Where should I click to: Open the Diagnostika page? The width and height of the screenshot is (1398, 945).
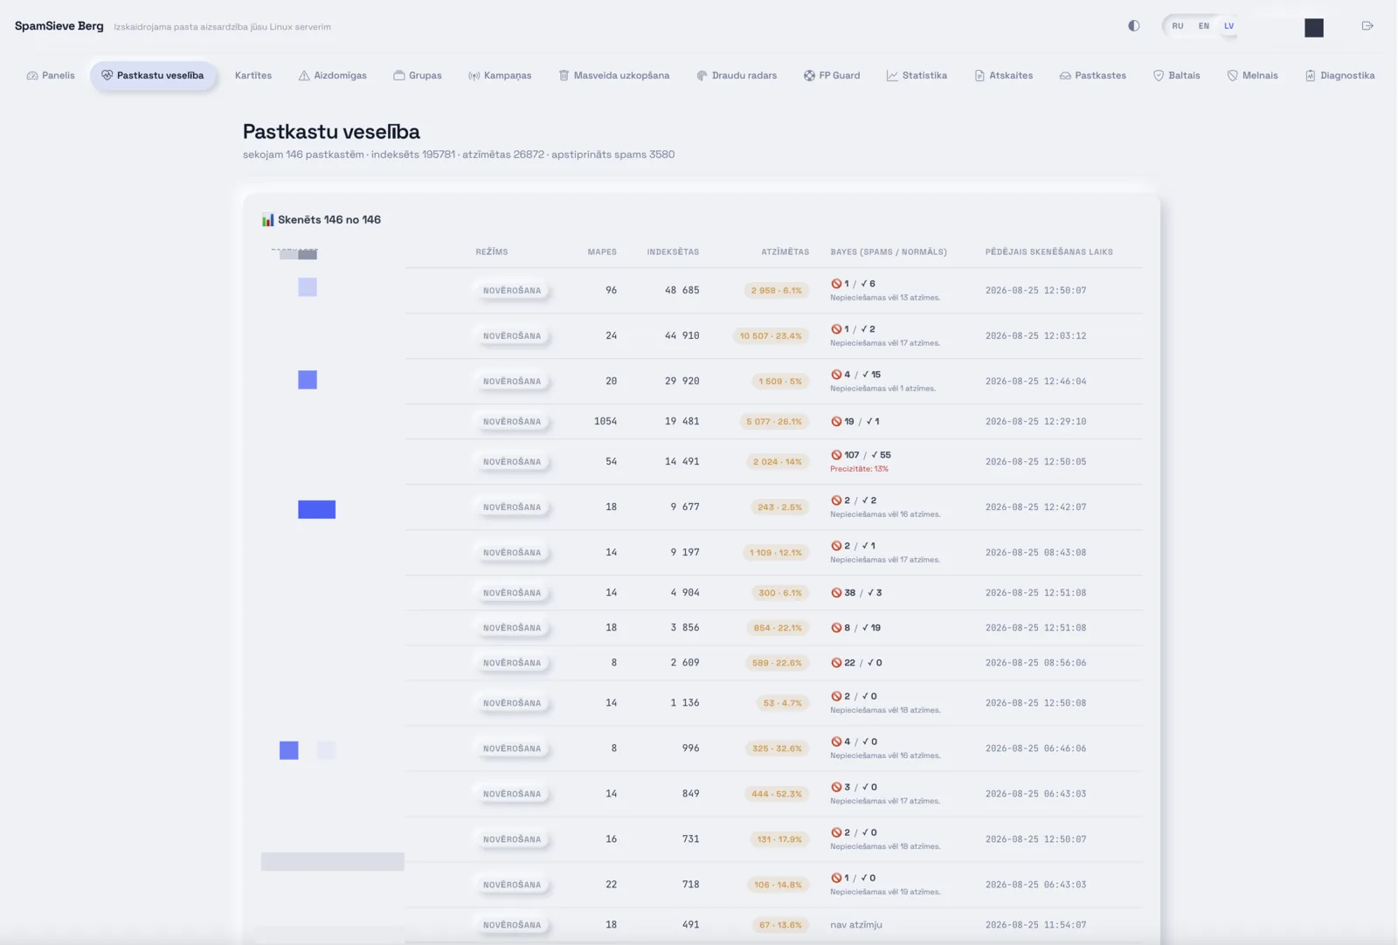tap(1340, 76)
